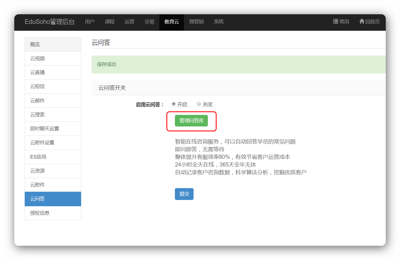The image size is (400, 260).
Task: Go to 运营 in top navigation
Action: [x=129, y=22]
